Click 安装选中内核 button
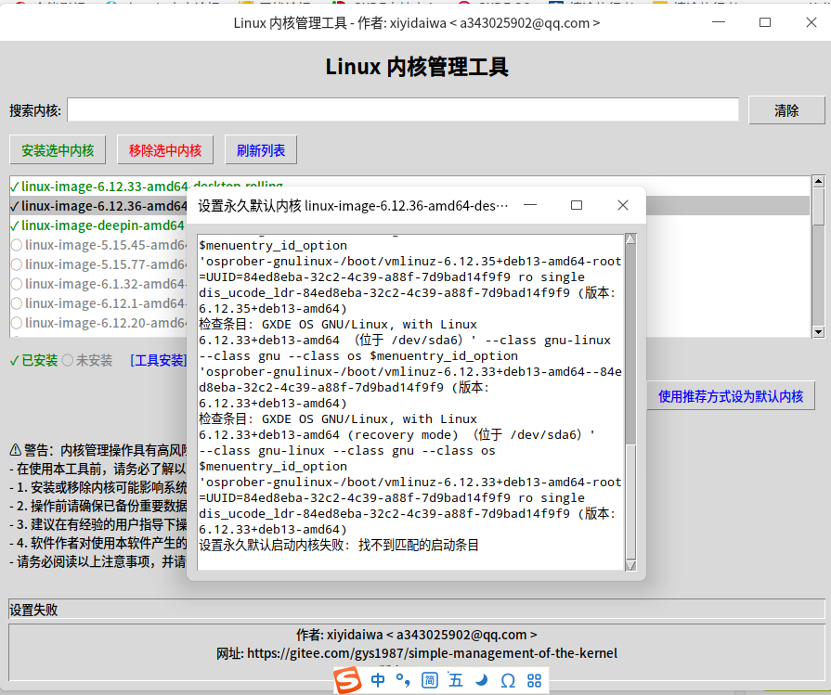The image size is (831, 695). tap(58, 150)
